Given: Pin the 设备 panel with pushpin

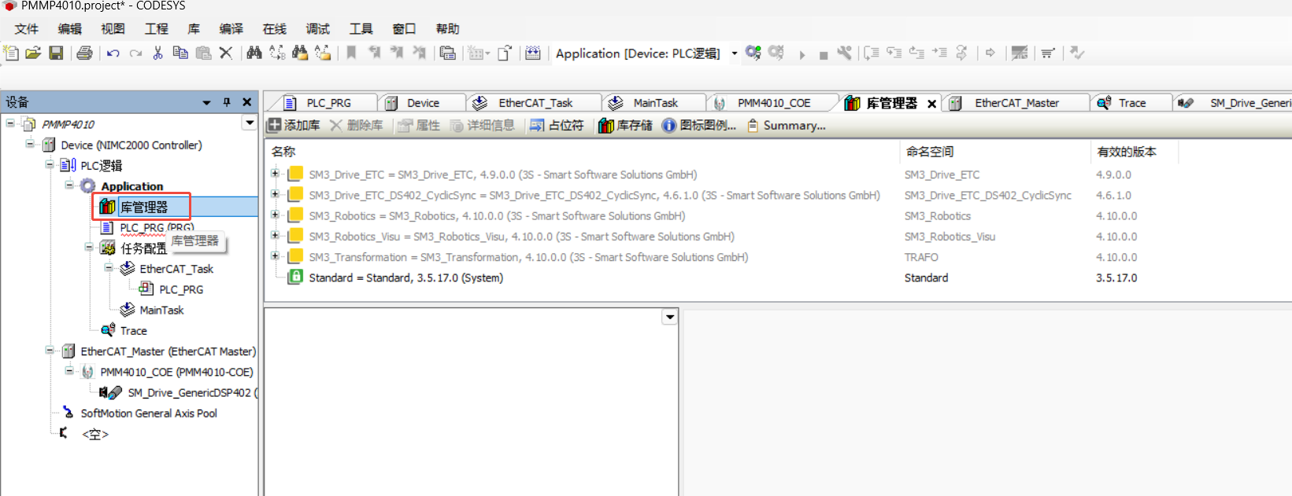Looking at the screenshot, I should click(227, 102).
